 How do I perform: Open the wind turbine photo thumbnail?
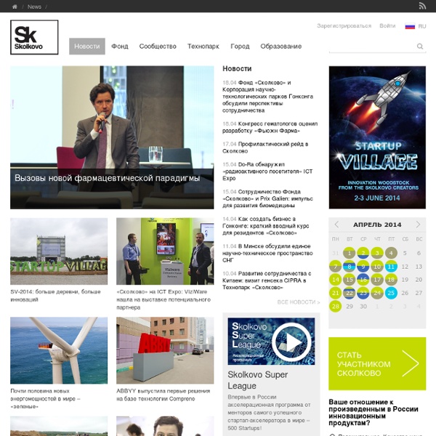pos(59,350)
